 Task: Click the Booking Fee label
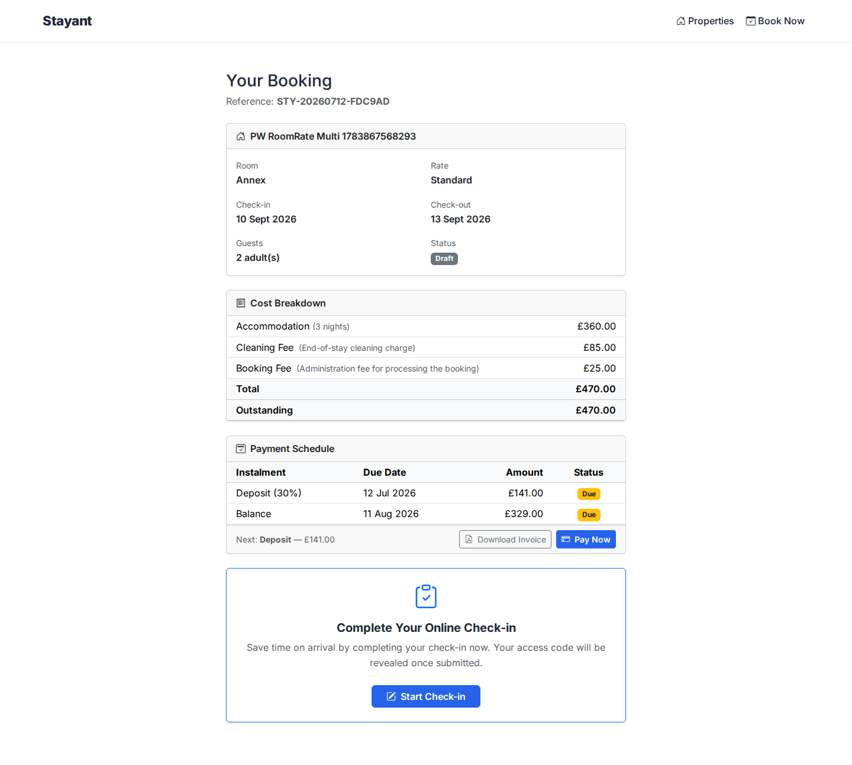point(263,368)
